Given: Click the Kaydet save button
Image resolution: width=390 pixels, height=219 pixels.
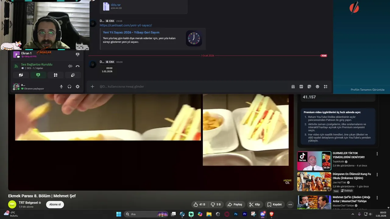Looking at the screenshot, I should click(275, 204).
